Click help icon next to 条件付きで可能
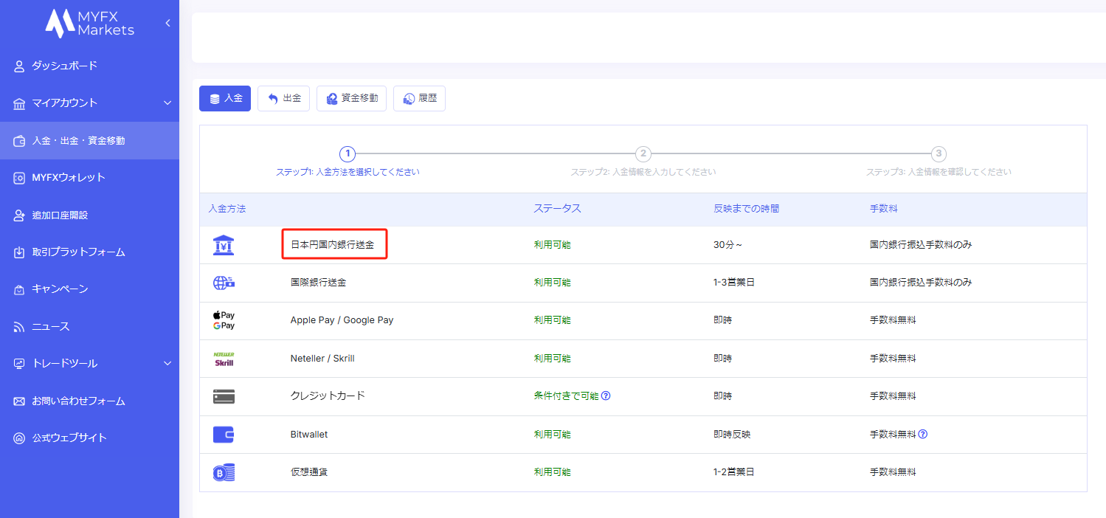The width and height of the screenshot is (1106, 518). pos(606,396)
